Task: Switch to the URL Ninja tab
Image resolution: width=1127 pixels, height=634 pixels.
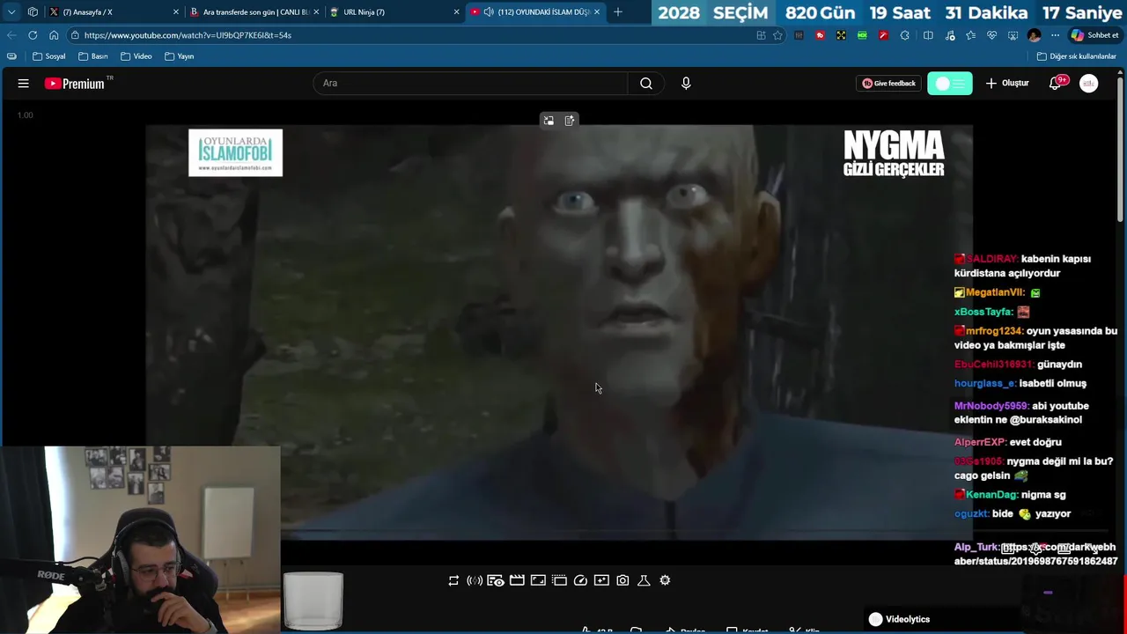Action: click(x=394, y=12)
